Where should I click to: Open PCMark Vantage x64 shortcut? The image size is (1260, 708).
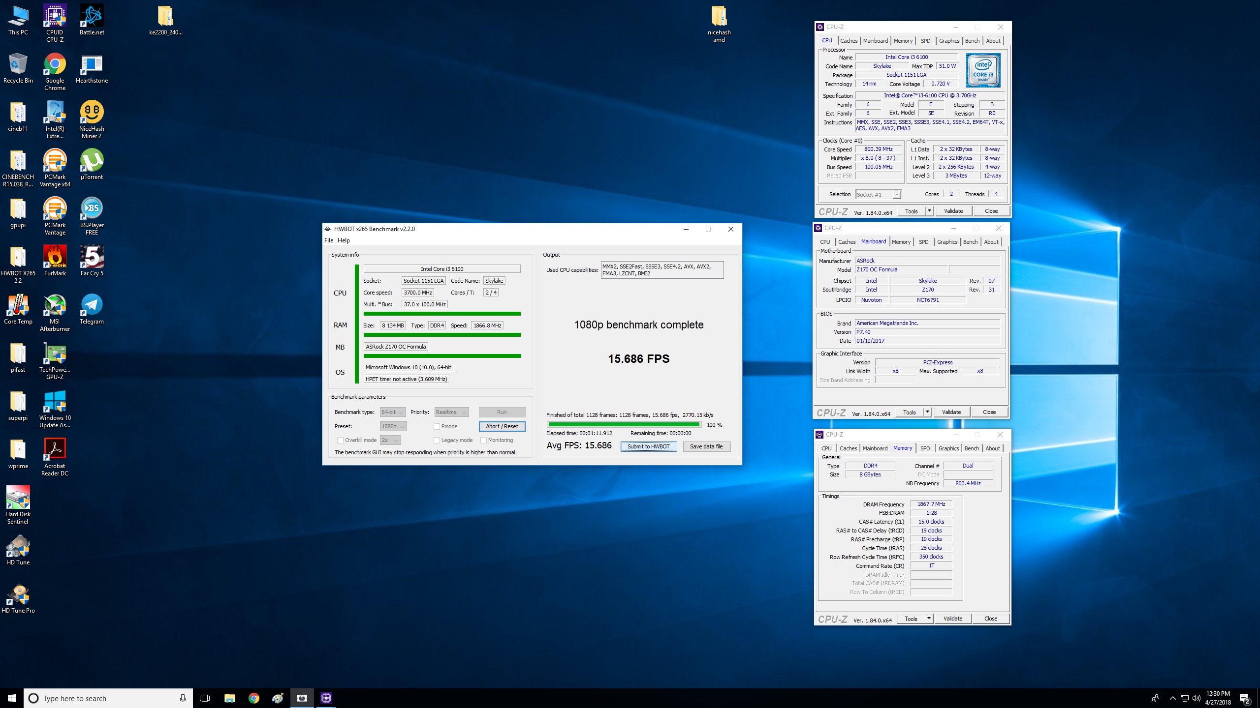55,168
